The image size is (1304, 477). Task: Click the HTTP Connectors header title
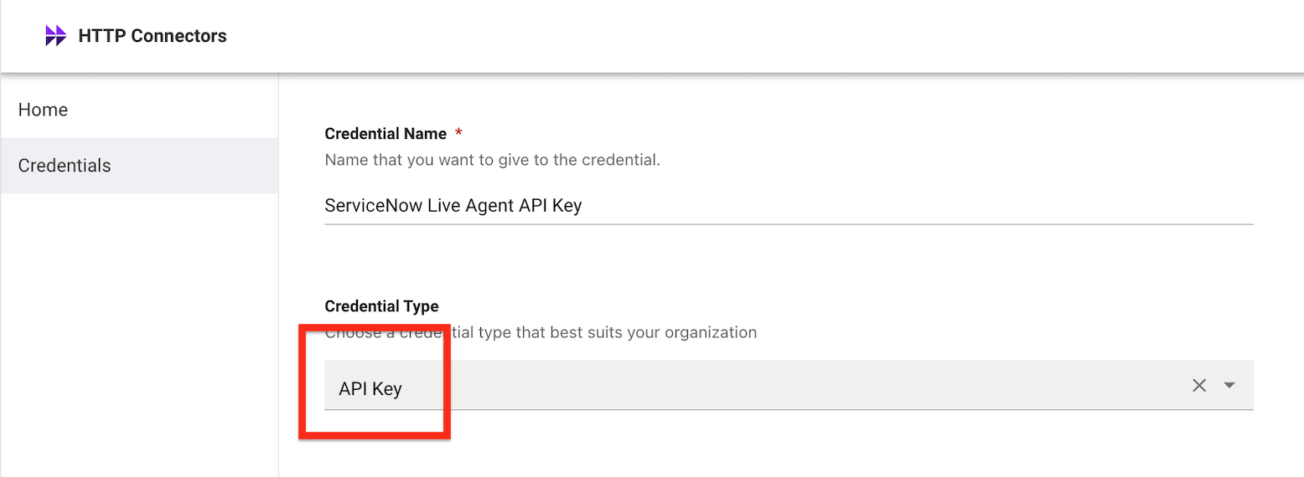(x=153, y=36)
